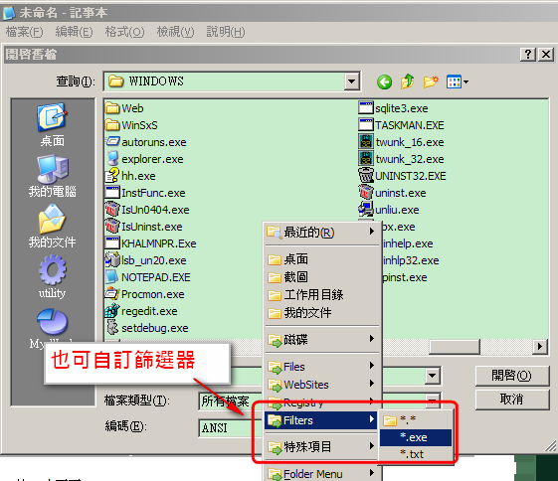Image resolution: width=558 pixels, height=481 pixels.
Task: Select UNINST32.EXE recycle bin icon file
Action: click(x=365, y=176)
